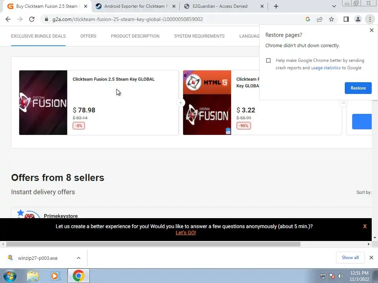The height and width of the screenshot is (283, 378).
Task: Click the blue bundle purchase button
Action: click(362, 122)
